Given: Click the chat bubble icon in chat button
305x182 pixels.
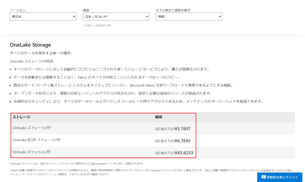Looking at the screenshot, I should pyautogui.click(x=263, y=177).
